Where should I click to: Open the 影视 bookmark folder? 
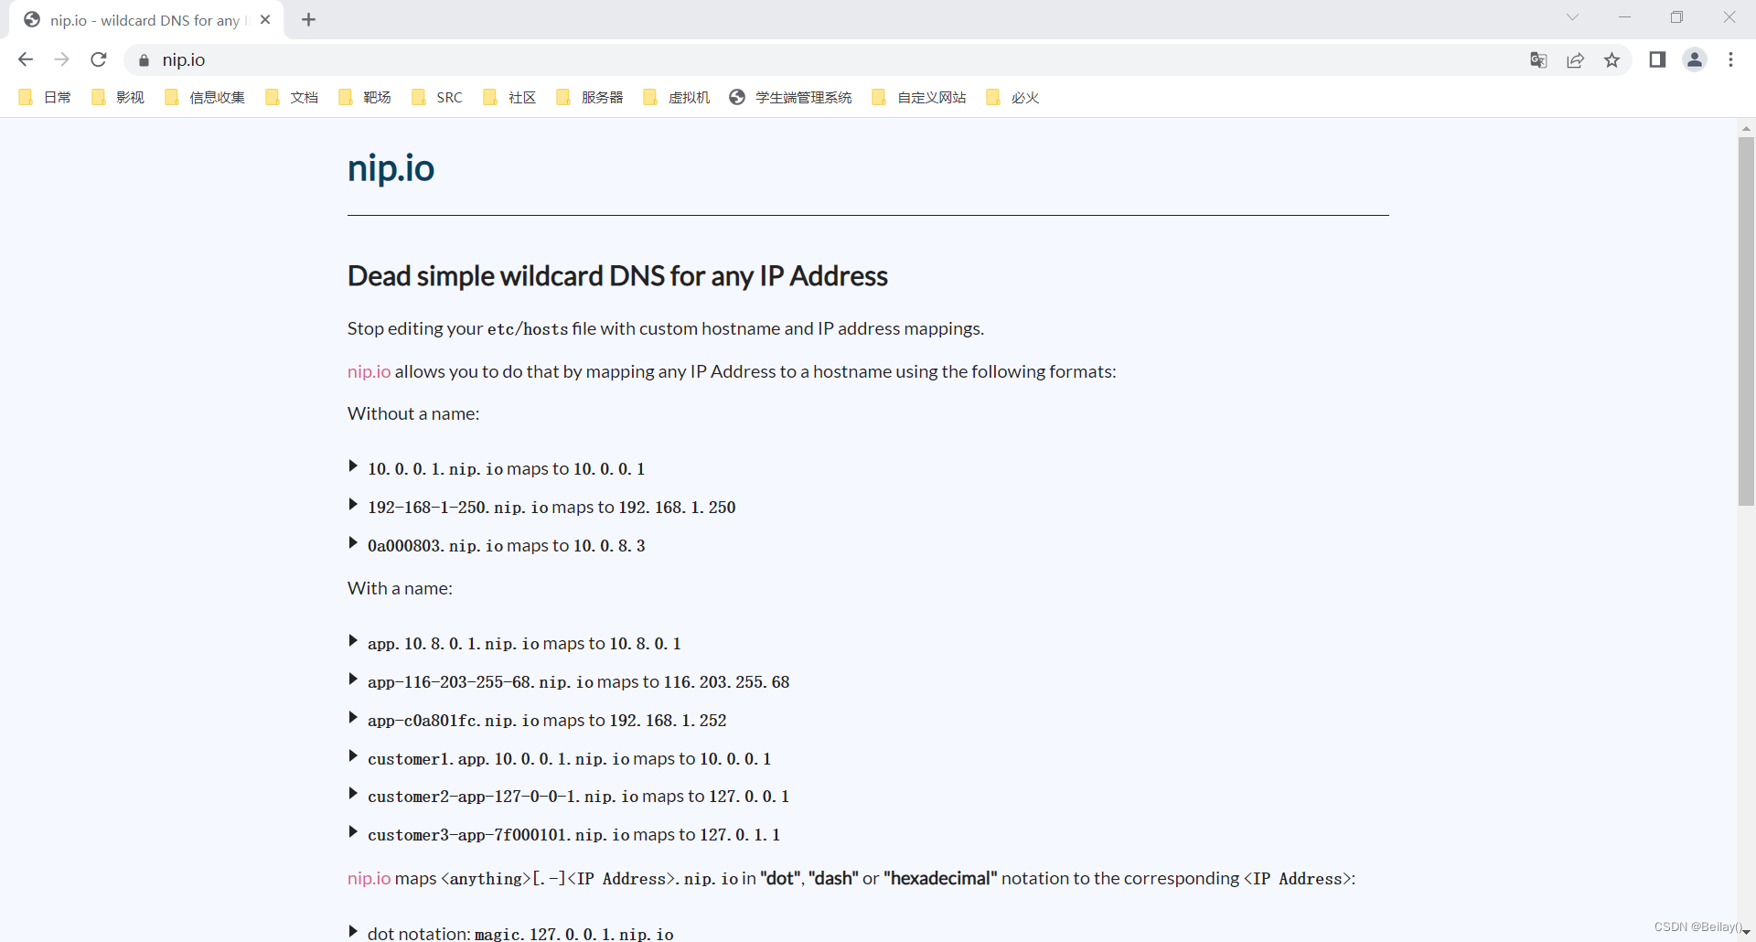tap(118, 97)
